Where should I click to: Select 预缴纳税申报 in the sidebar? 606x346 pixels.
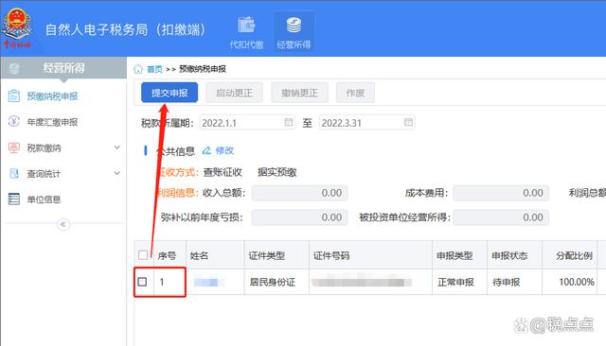tap(53, 96)
